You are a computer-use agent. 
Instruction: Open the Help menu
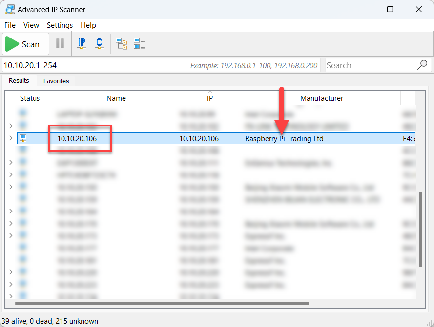pyautogui.click(x=88, y=25)
